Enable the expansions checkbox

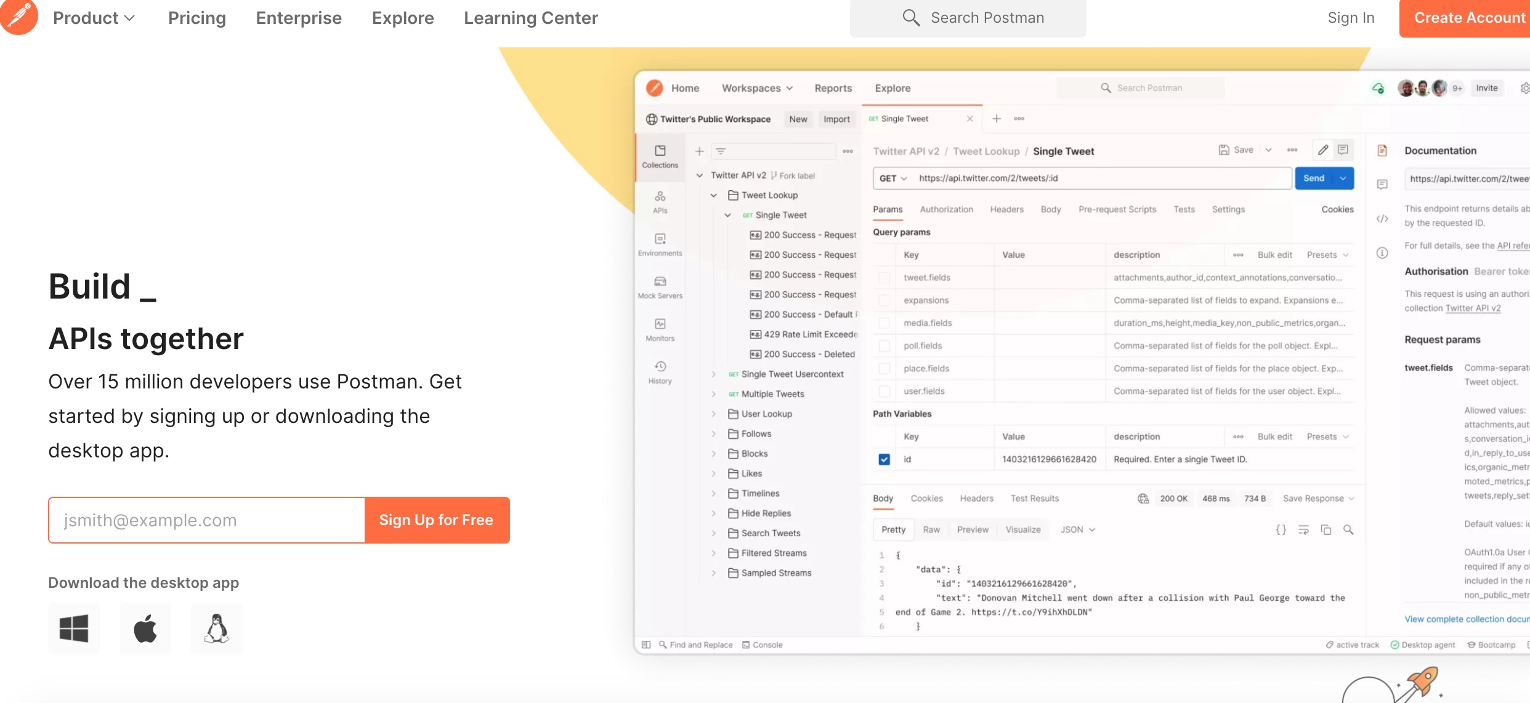884,300
